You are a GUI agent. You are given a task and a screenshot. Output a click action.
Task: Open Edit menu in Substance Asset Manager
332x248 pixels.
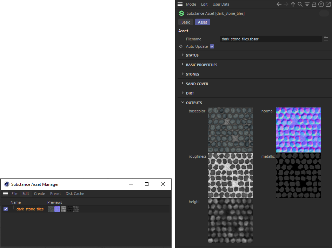pyautogui.click(x=26, y=194)
